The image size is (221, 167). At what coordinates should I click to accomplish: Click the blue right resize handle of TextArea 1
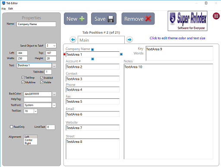point(121,54)
